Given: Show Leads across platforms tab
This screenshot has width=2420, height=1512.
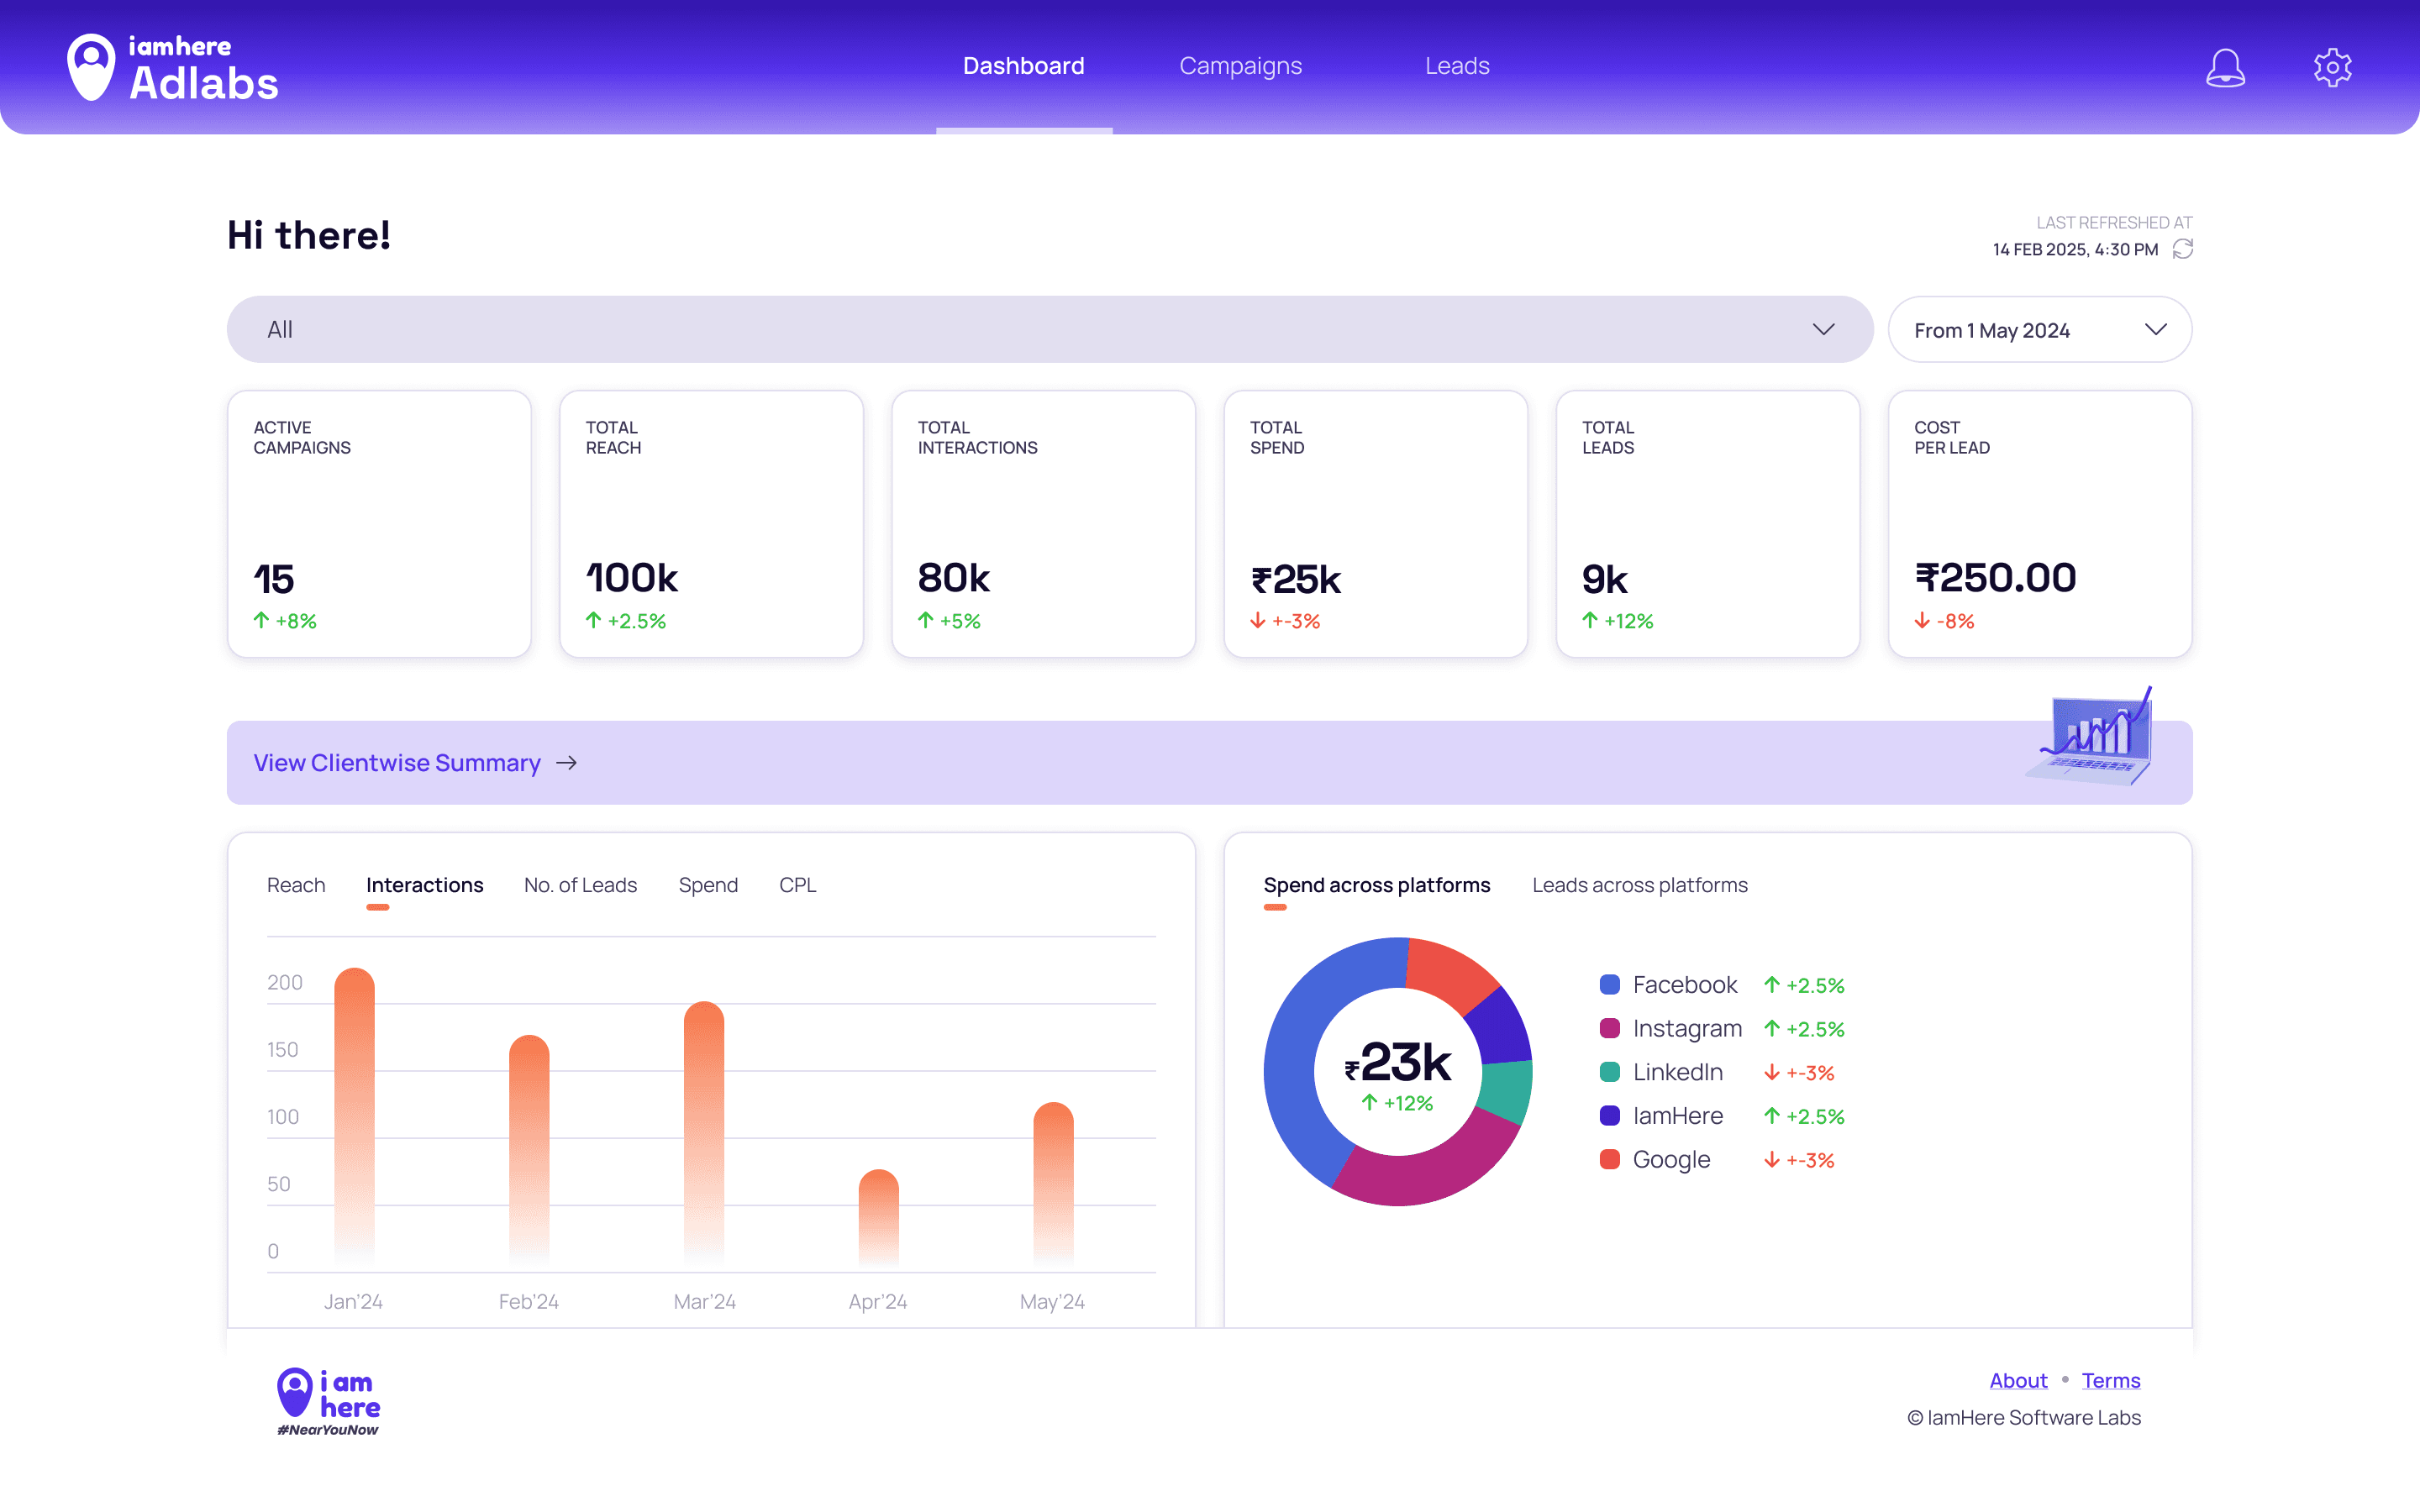Looking at the screenshot, I should tap(1639, 885).
